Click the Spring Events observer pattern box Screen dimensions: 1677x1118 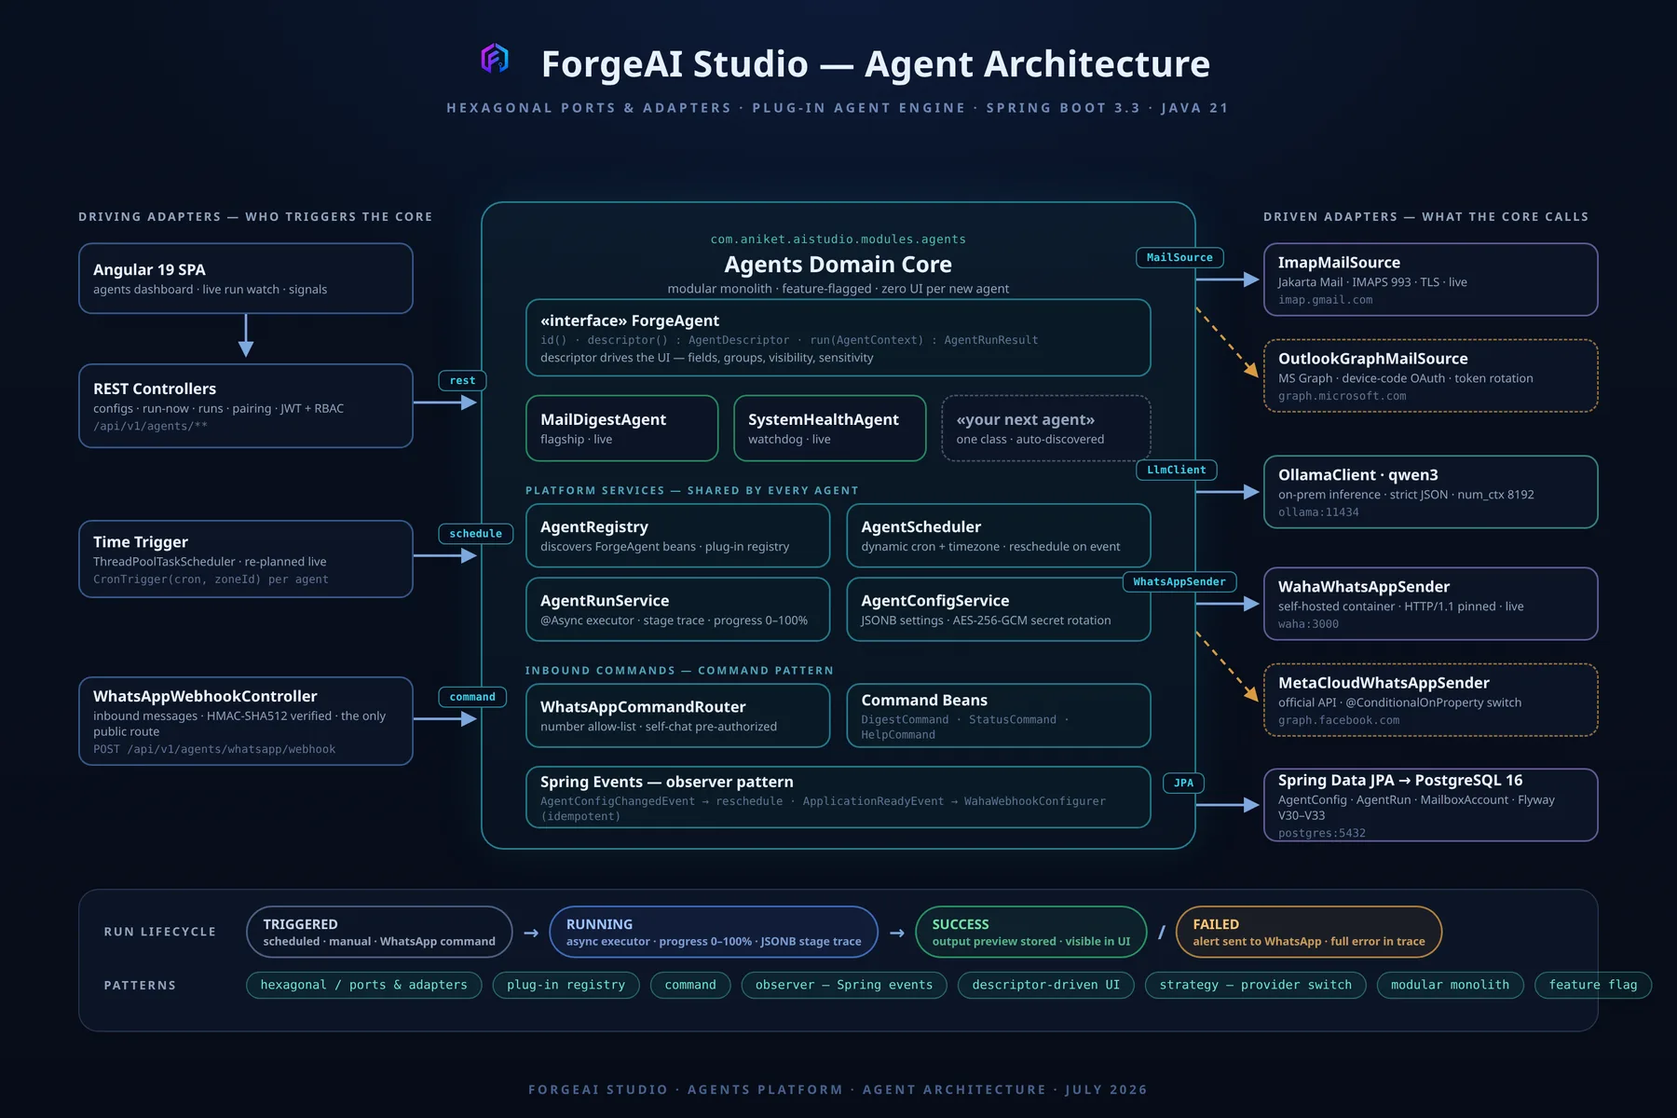coord(838,798)
